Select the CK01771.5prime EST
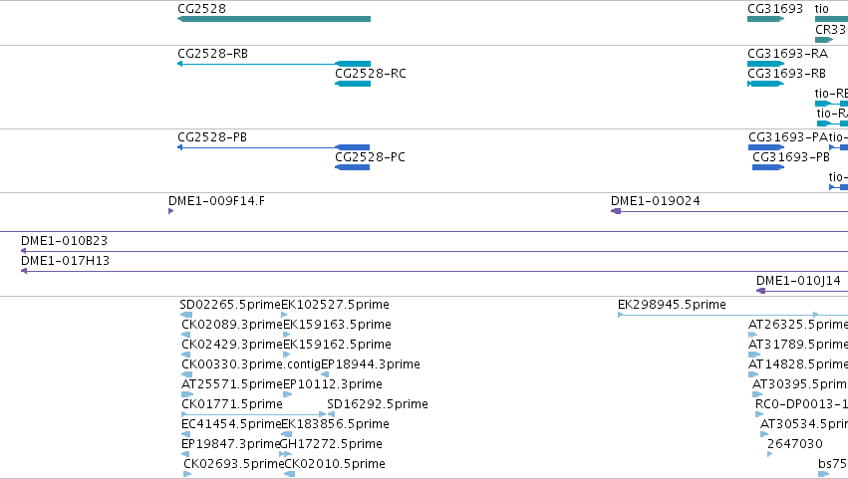The width and height of the screenshot is (848, 479). [x=254, y=414]
